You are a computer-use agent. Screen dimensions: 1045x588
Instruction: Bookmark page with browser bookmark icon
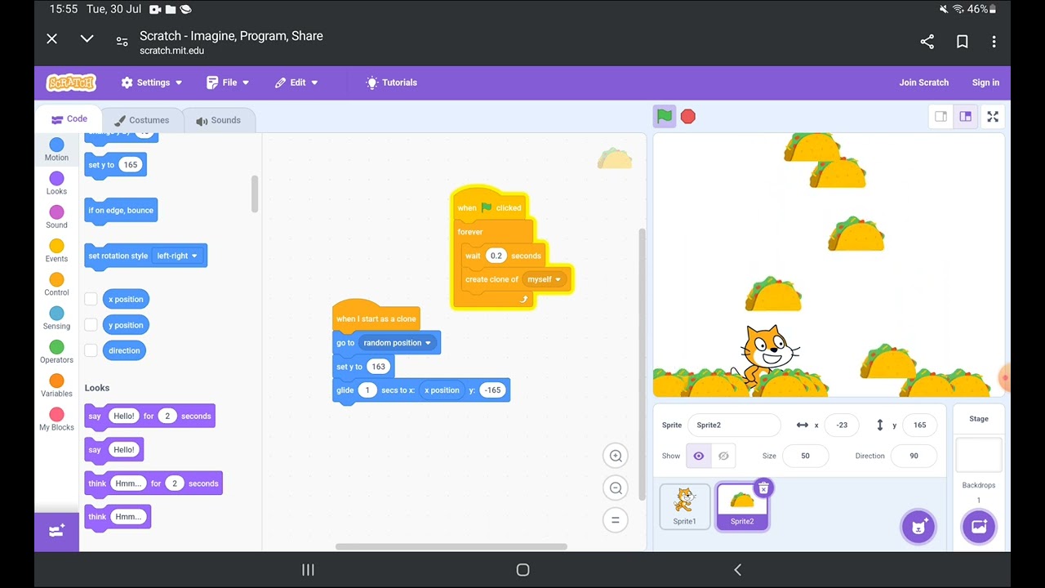tap(963, 42)
